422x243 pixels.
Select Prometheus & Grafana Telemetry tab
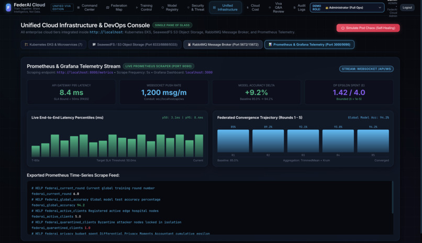pos(309,45)
